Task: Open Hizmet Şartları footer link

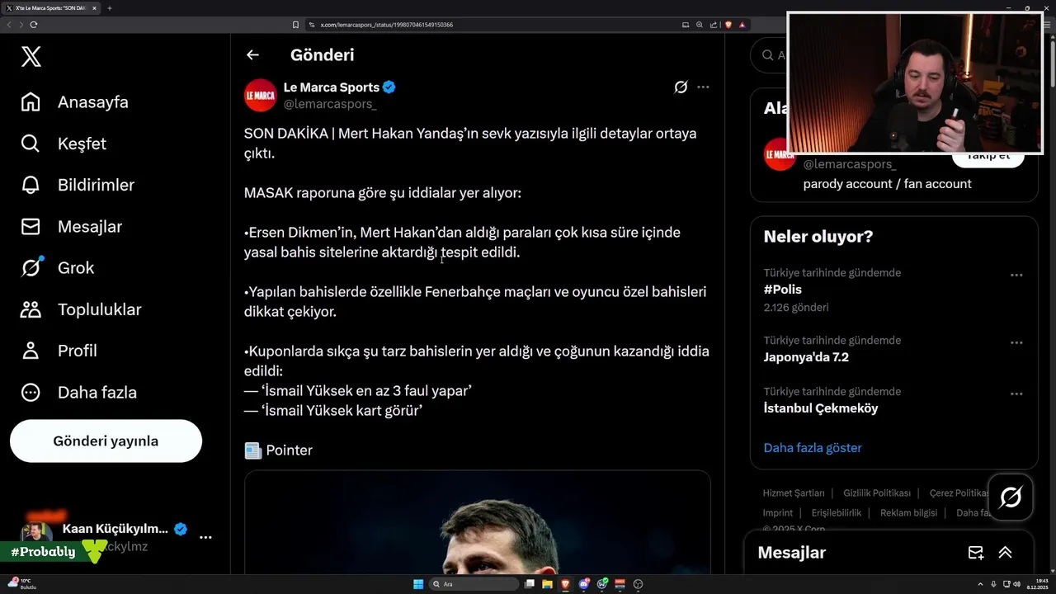Action: [794, 493]
